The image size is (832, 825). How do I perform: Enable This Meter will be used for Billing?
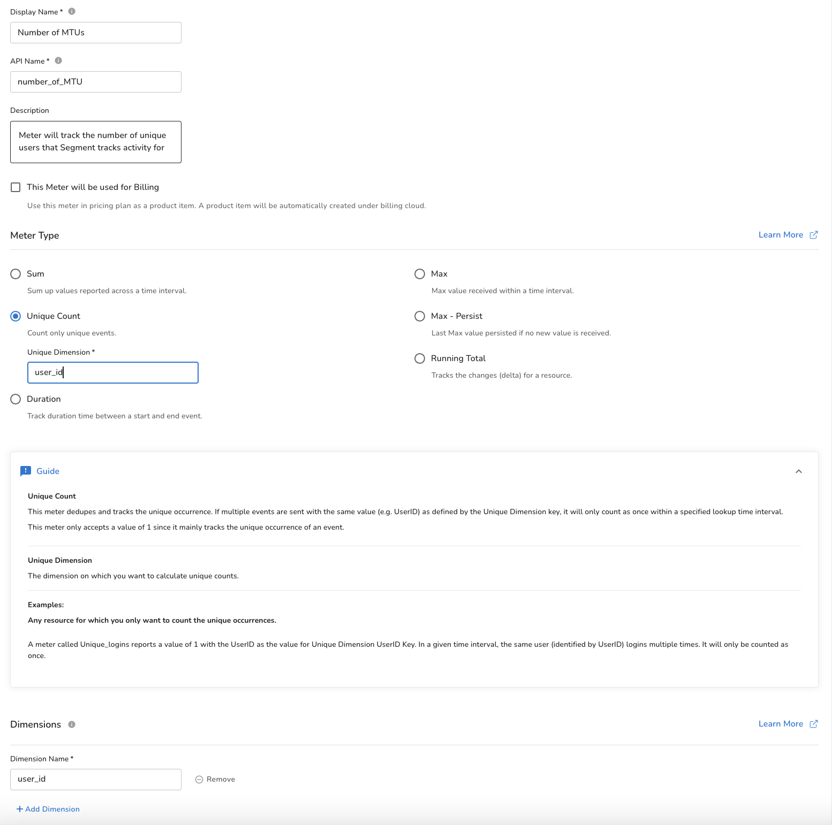pos(16,187)
